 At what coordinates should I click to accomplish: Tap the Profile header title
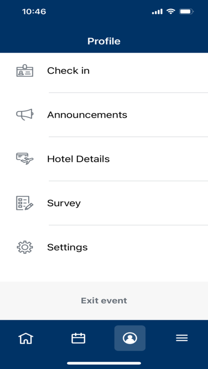pyautogui.click(x=104, y=41)
